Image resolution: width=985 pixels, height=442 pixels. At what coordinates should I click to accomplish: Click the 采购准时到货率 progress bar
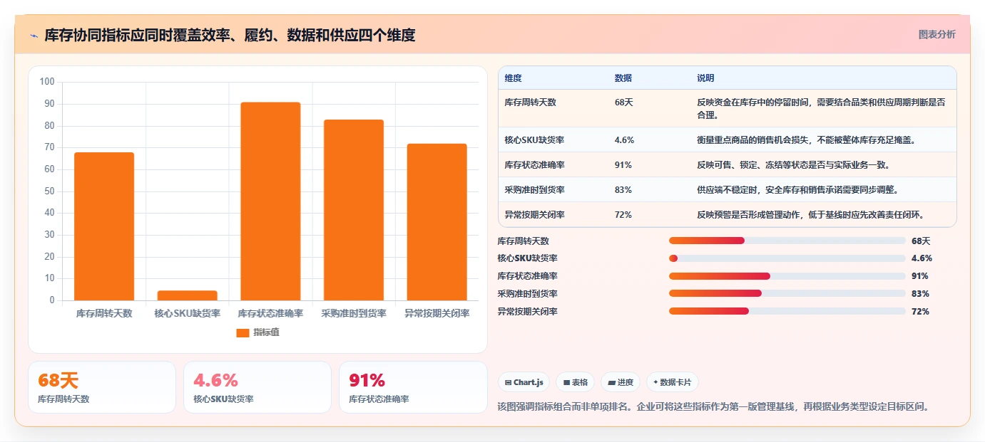point(787,293)
